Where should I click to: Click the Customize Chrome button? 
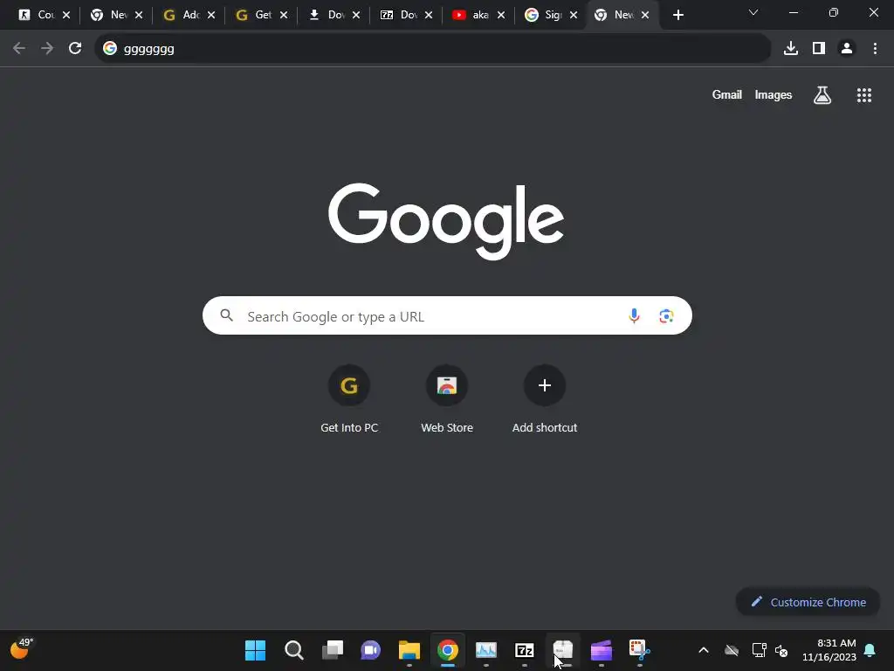click(x=808, y=602)
